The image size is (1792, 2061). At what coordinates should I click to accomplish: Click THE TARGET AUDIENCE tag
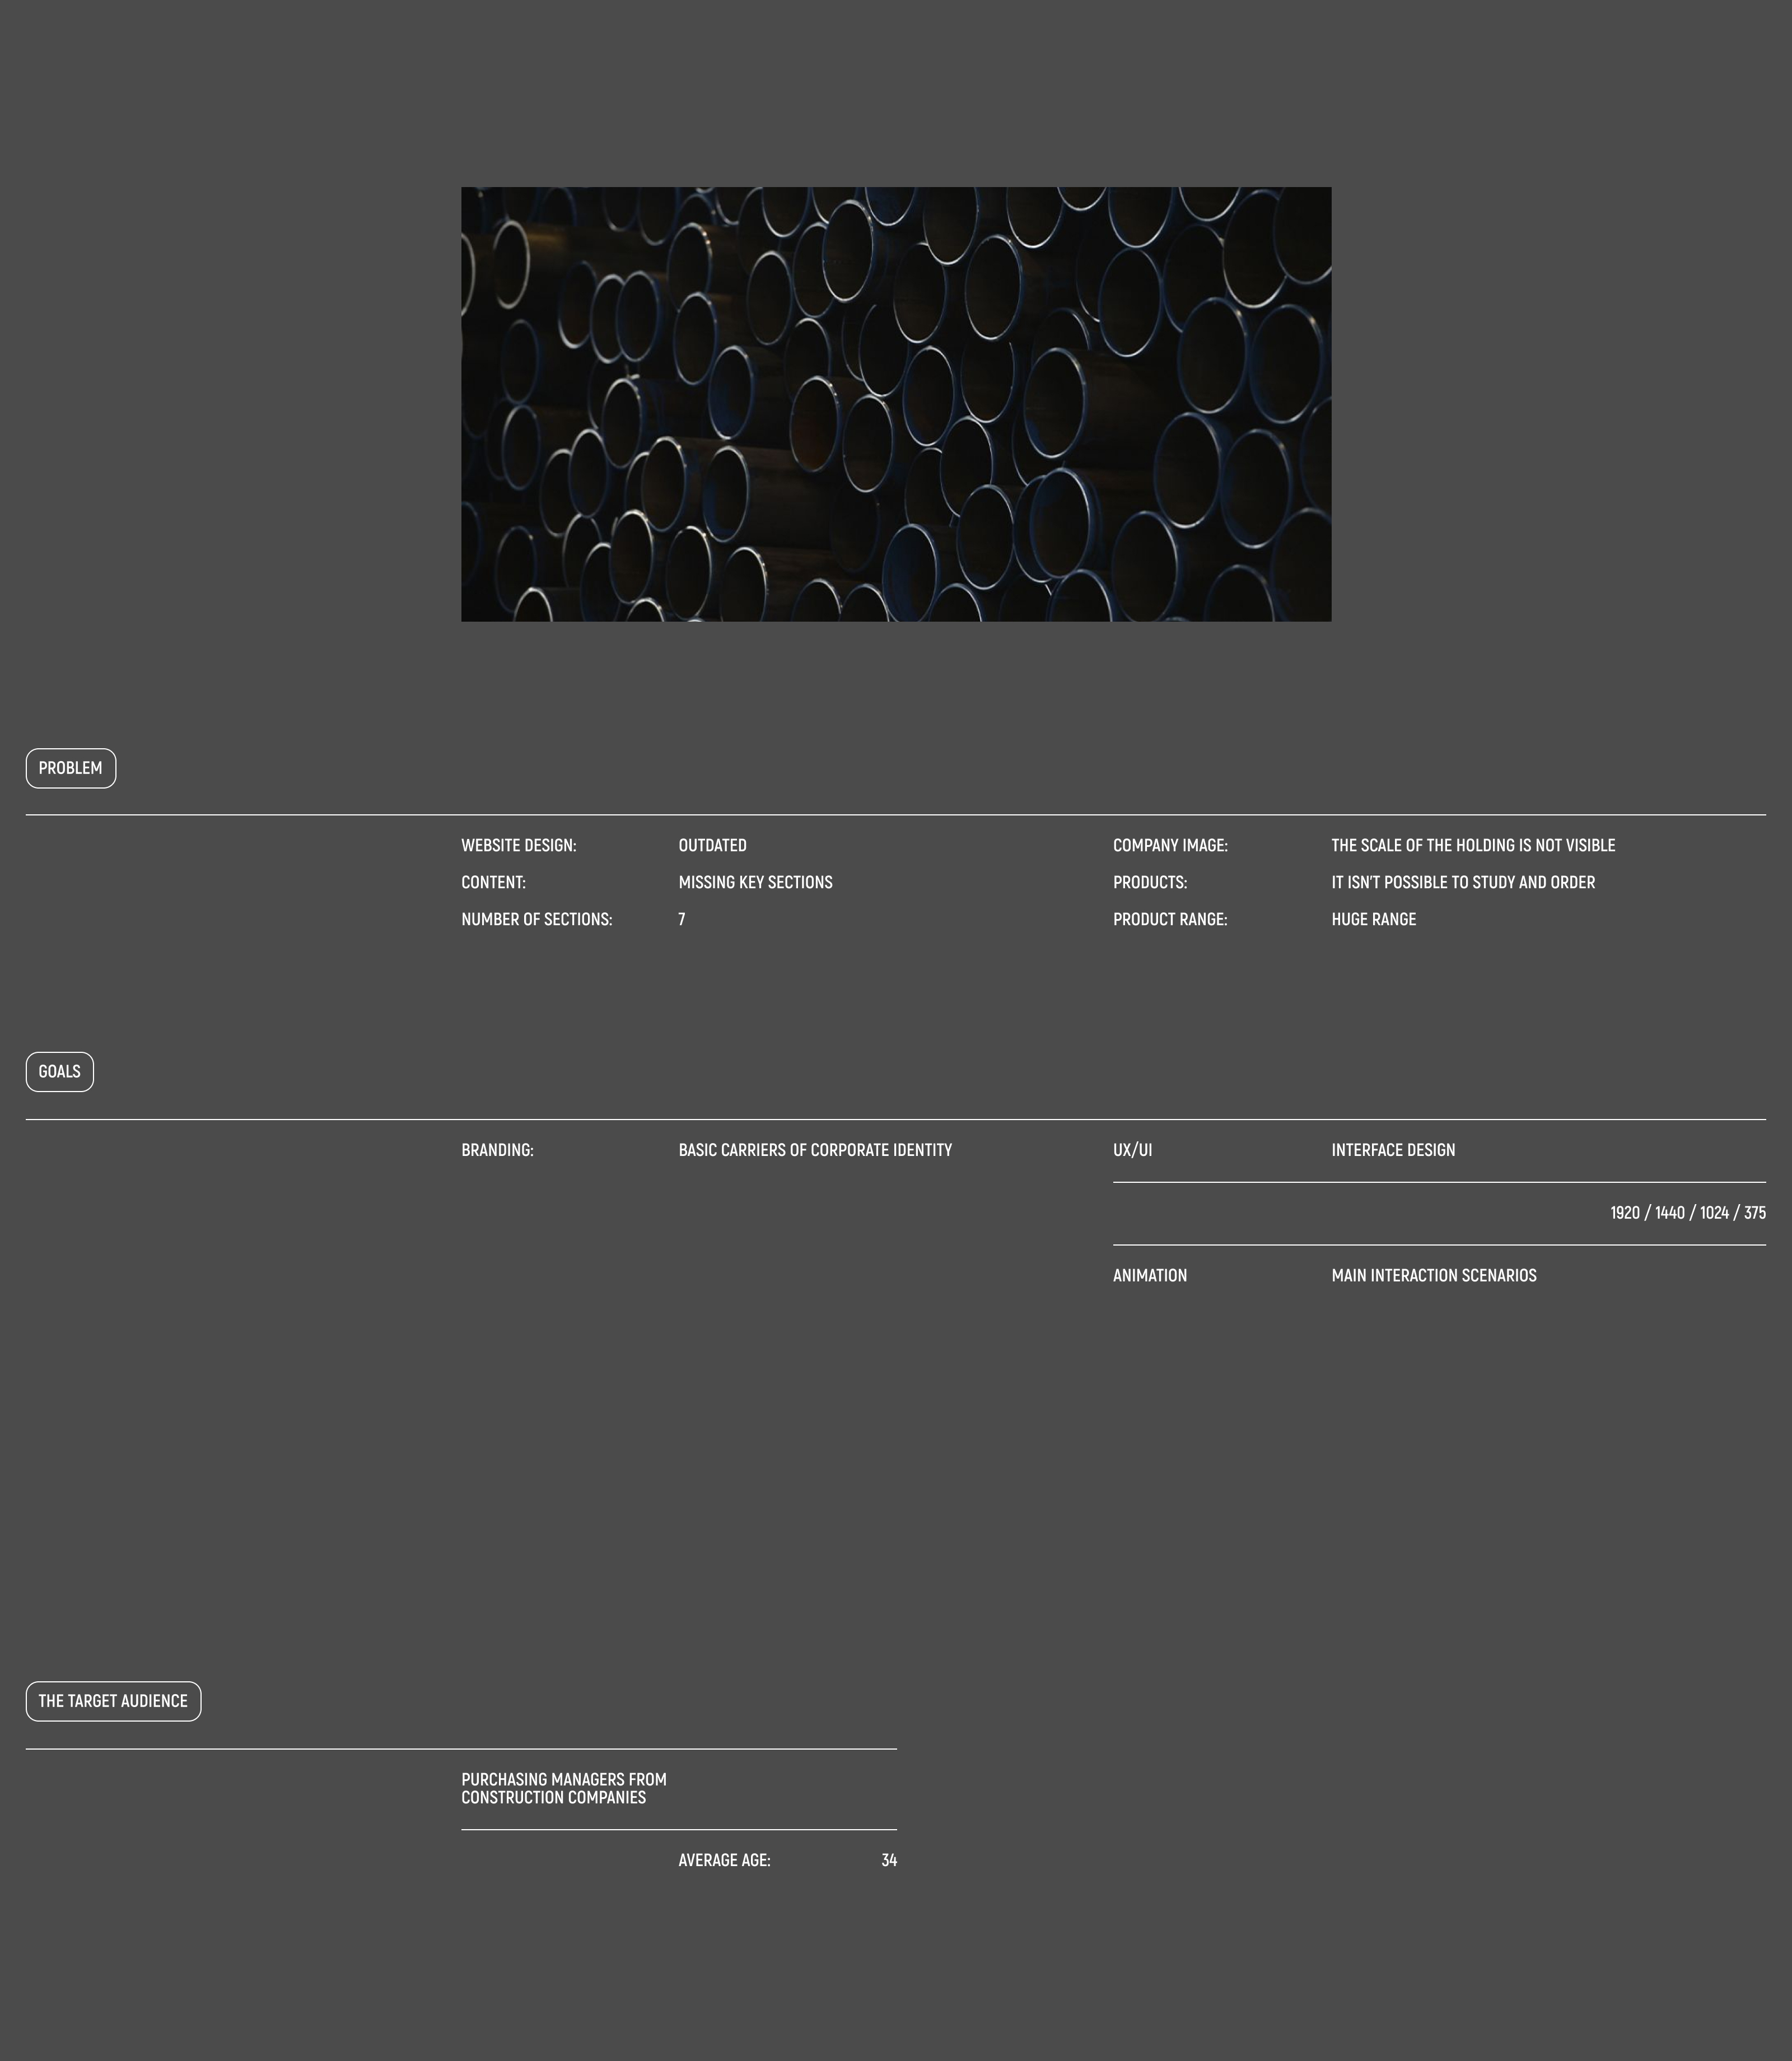pos(113,1701)
